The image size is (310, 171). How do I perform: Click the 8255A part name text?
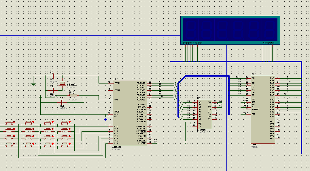coord(253,144)
